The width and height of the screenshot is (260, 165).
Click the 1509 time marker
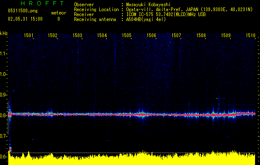click(226, 35)
